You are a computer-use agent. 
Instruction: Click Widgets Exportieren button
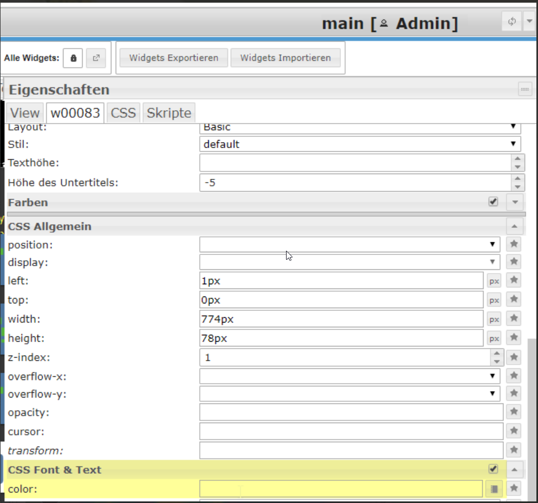(174, 57)
